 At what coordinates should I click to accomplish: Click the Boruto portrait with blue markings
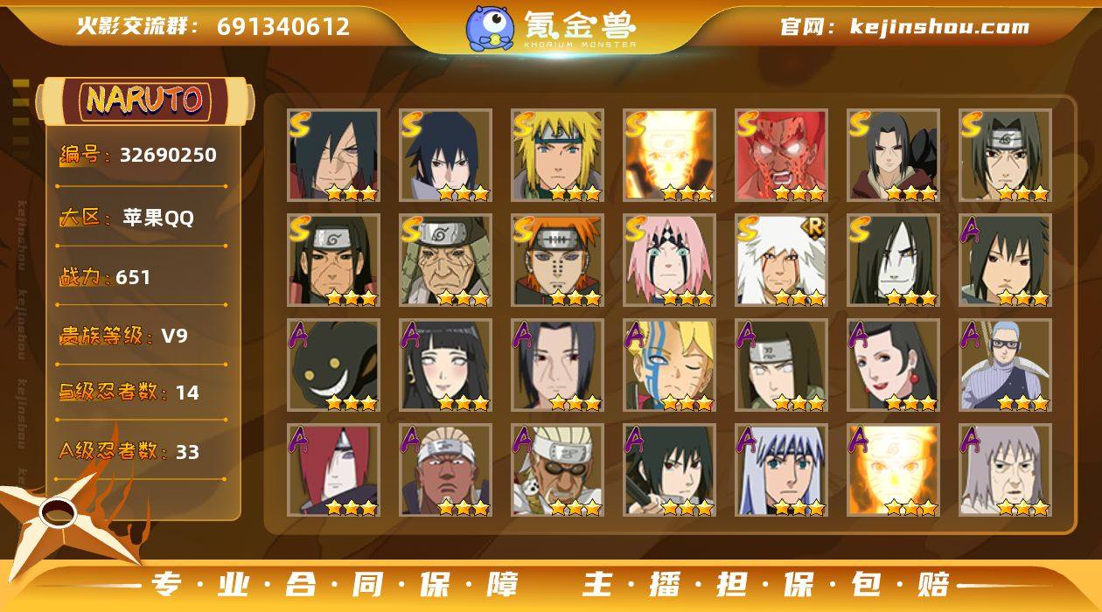(x=669, y=365)
